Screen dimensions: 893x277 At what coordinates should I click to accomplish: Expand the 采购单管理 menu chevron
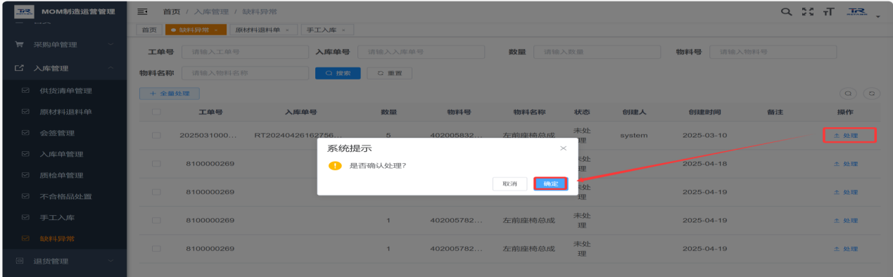pyautogui.click(x=111, y=45)
